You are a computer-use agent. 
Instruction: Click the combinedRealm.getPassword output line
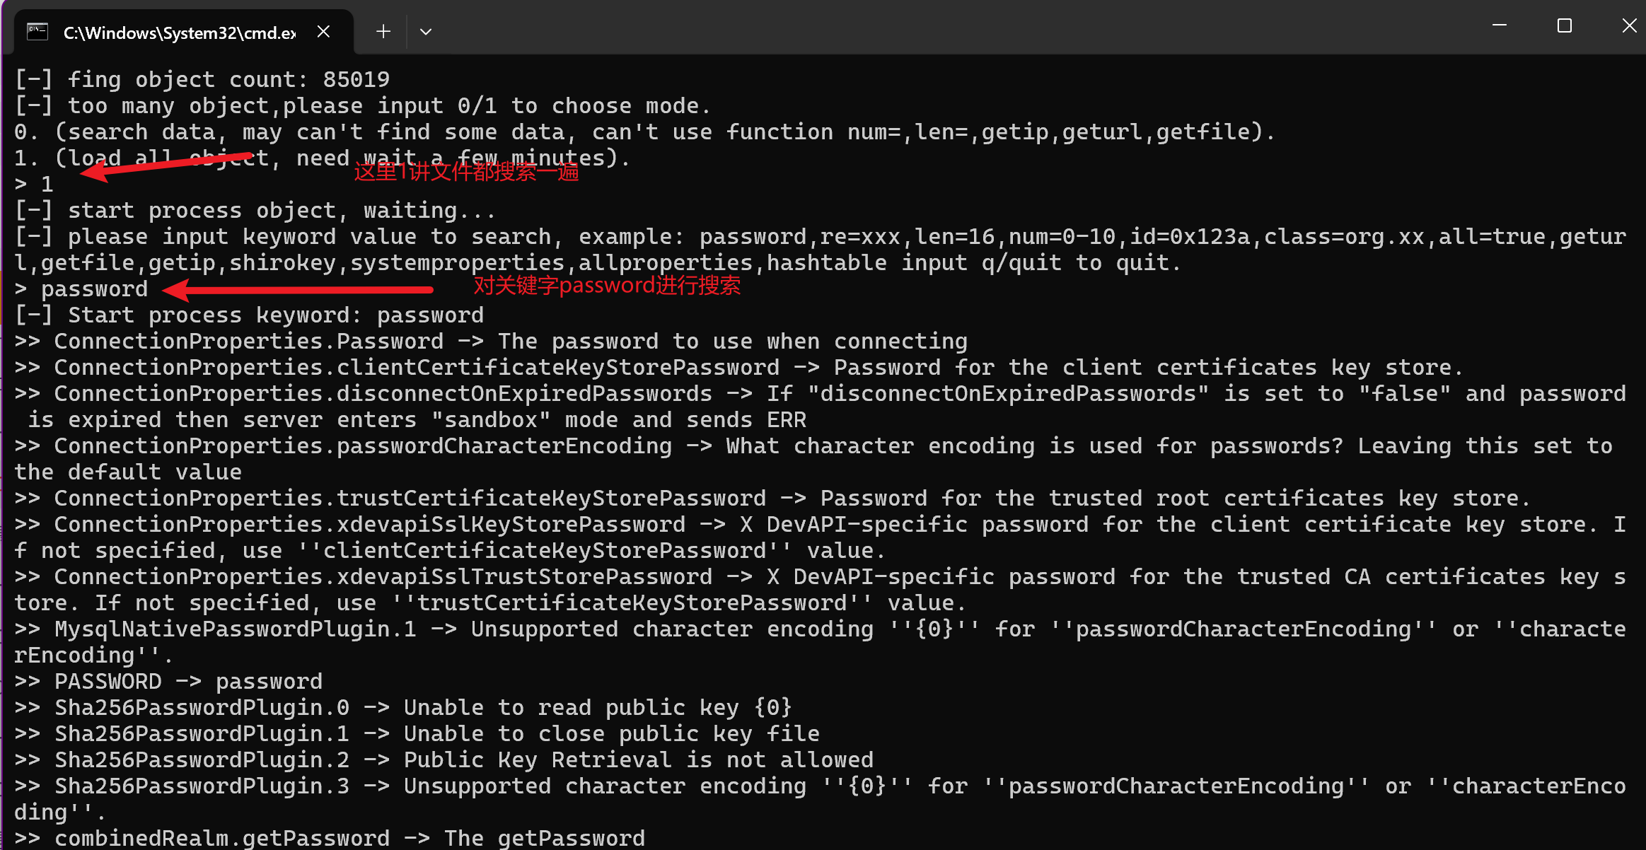tap(329, 839)
